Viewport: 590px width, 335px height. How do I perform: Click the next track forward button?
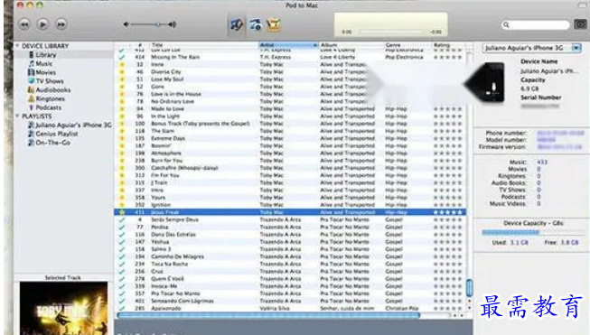61,24
